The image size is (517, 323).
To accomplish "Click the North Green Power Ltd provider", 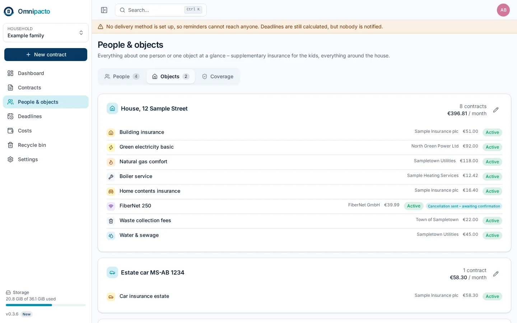I will tap(435, 146).
